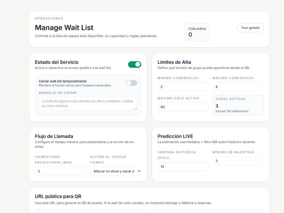Click the Tour guiado button

click(x=250, y=28)
